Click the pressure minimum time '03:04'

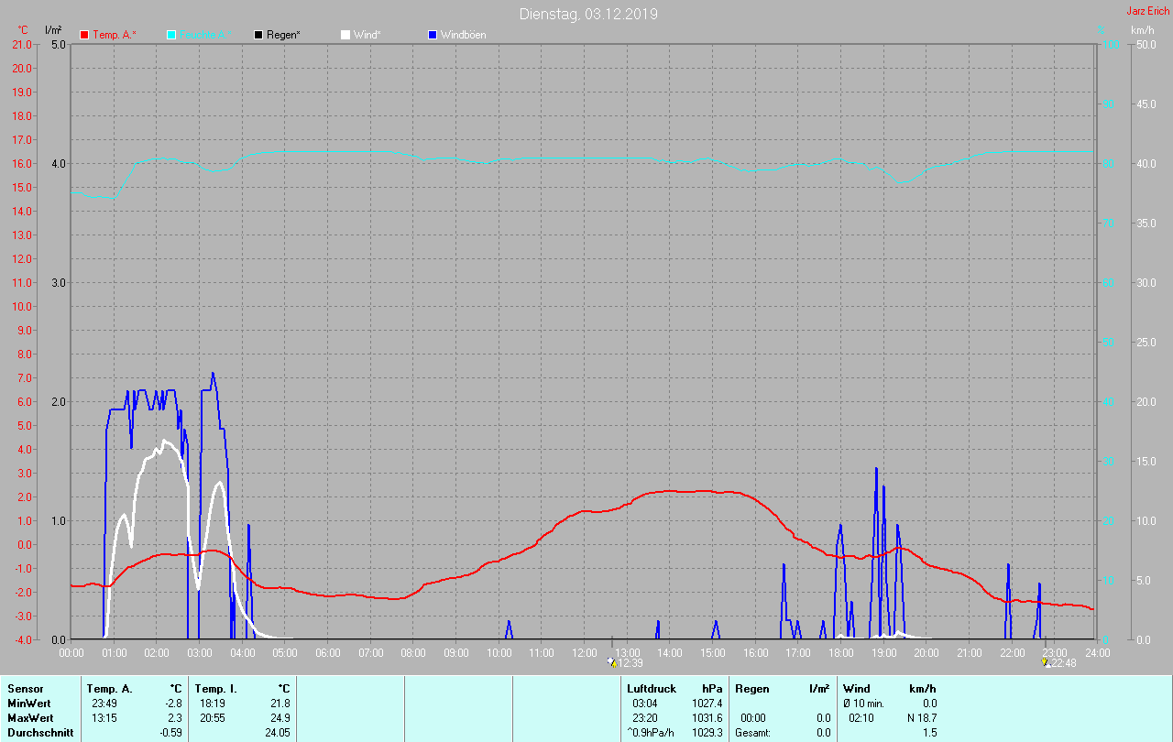tap(644, 704)
